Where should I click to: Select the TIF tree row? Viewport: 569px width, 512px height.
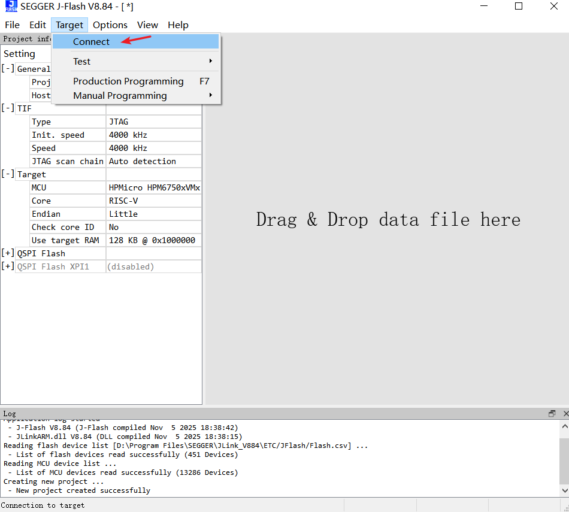[x=60, y=108]
